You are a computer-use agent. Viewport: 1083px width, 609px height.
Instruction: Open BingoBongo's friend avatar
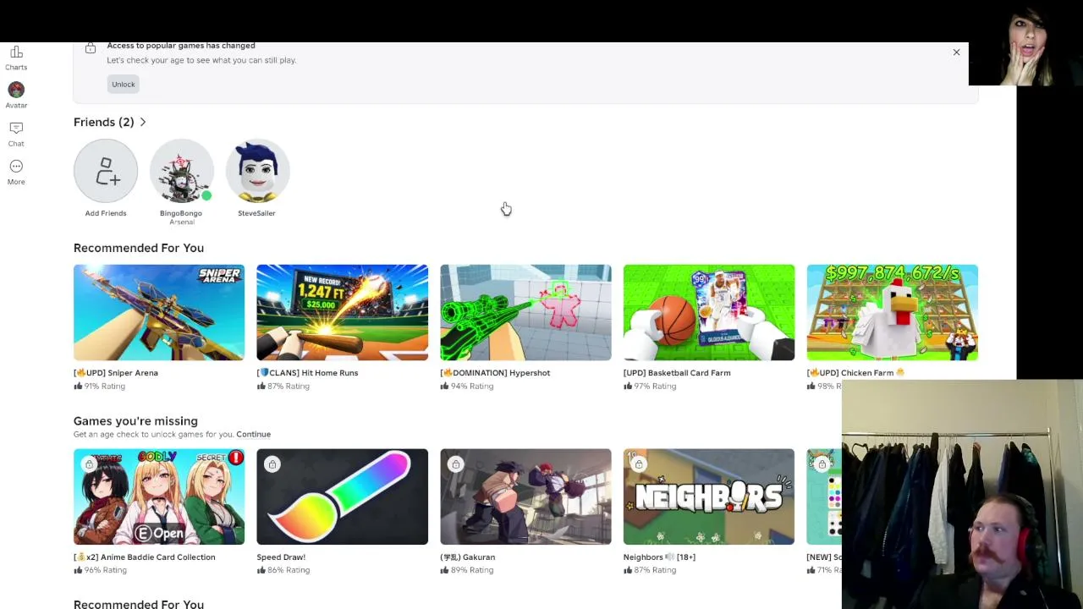tap(182, 171)
